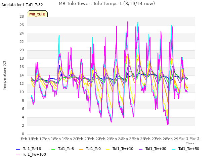
Task: Click the 28 y-axis tick label
Action: (21, 17)
